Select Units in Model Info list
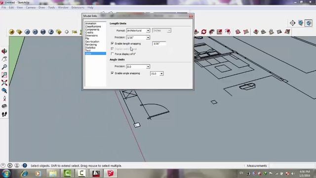 click(x=95, y=53)
